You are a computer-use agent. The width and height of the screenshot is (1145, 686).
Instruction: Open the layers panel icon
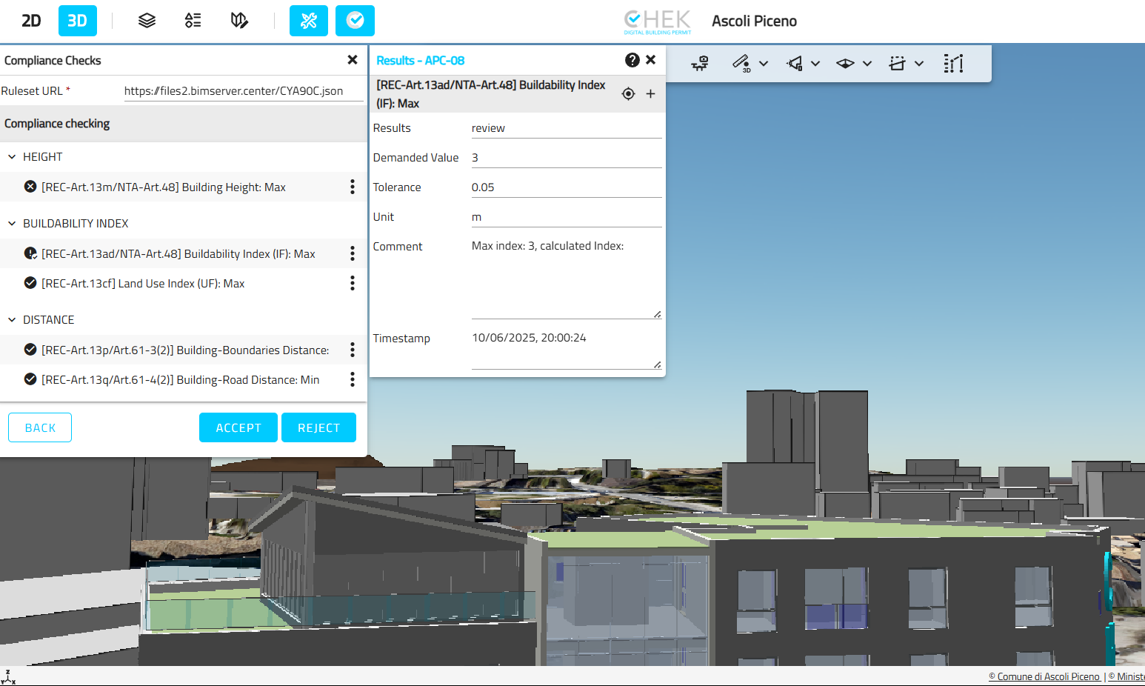[x=147, y=21]
